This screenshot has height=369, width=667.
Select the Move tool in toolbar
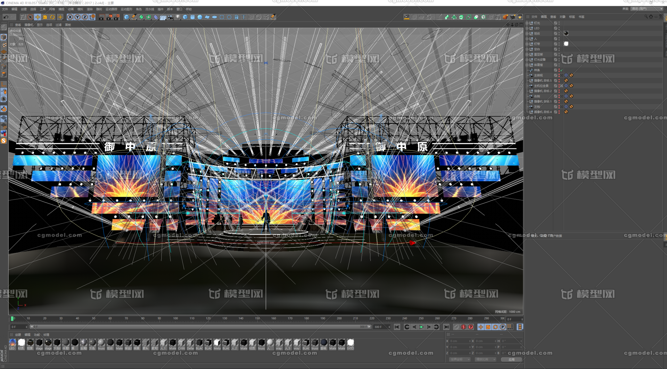(x=38, y=17)
